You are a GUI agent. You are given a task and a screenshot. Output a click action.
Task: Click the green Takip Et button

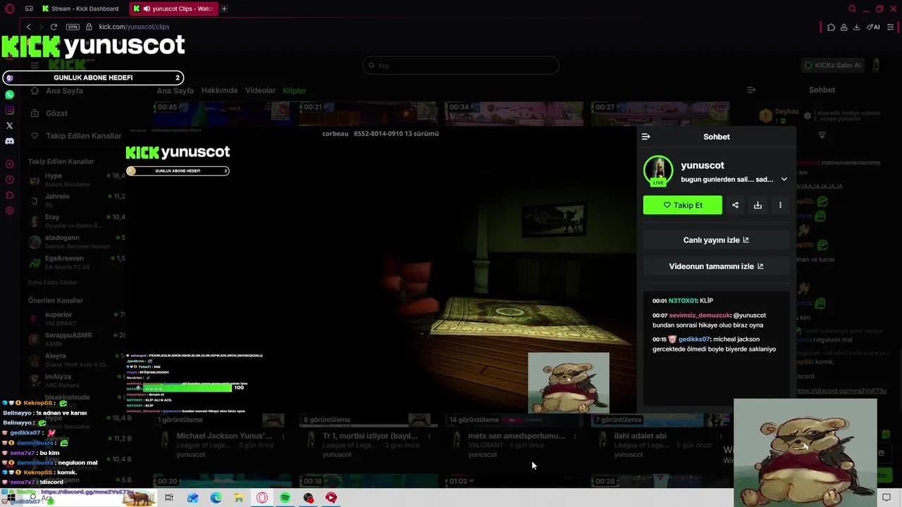(x=682, y=205)
